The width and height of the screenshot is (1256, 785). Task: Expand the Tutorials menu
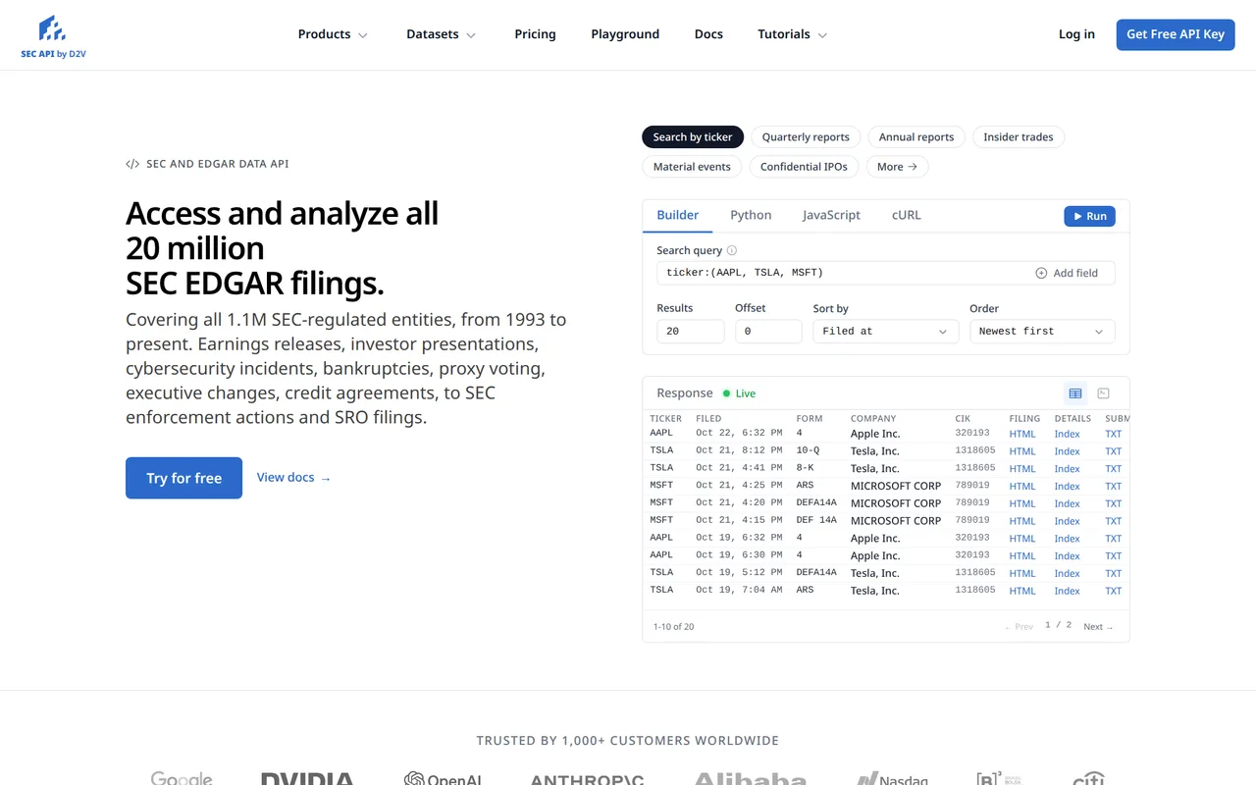pos(792,34)
